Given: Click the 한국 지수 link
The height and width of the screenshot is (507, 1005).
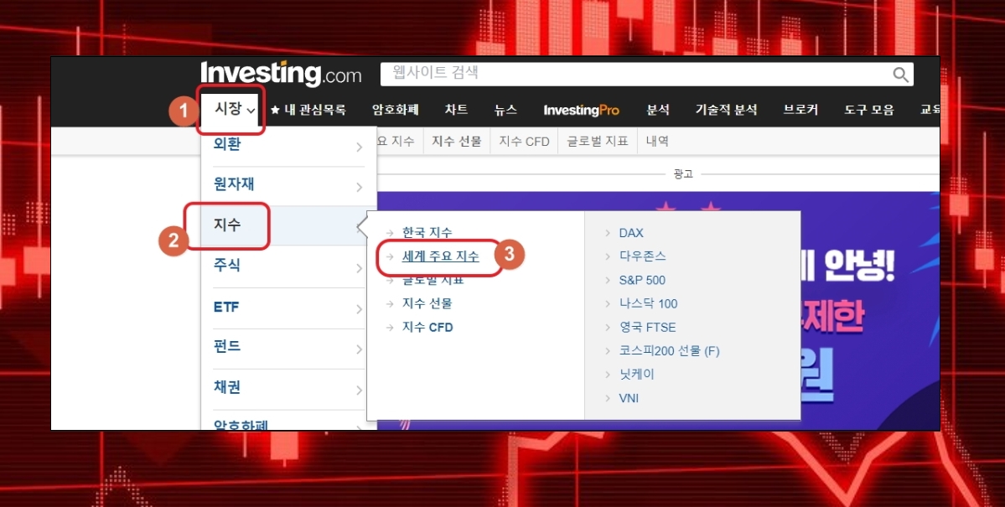Looking at the screenshot, I should tap(427, 233).
